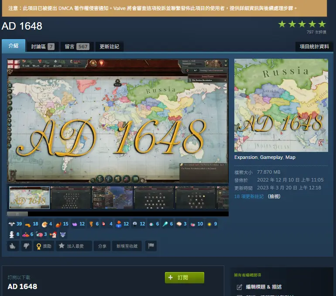Click the five-star rating display
The width and height of the screenshot is (336, 296).
[x=302, y=24]
